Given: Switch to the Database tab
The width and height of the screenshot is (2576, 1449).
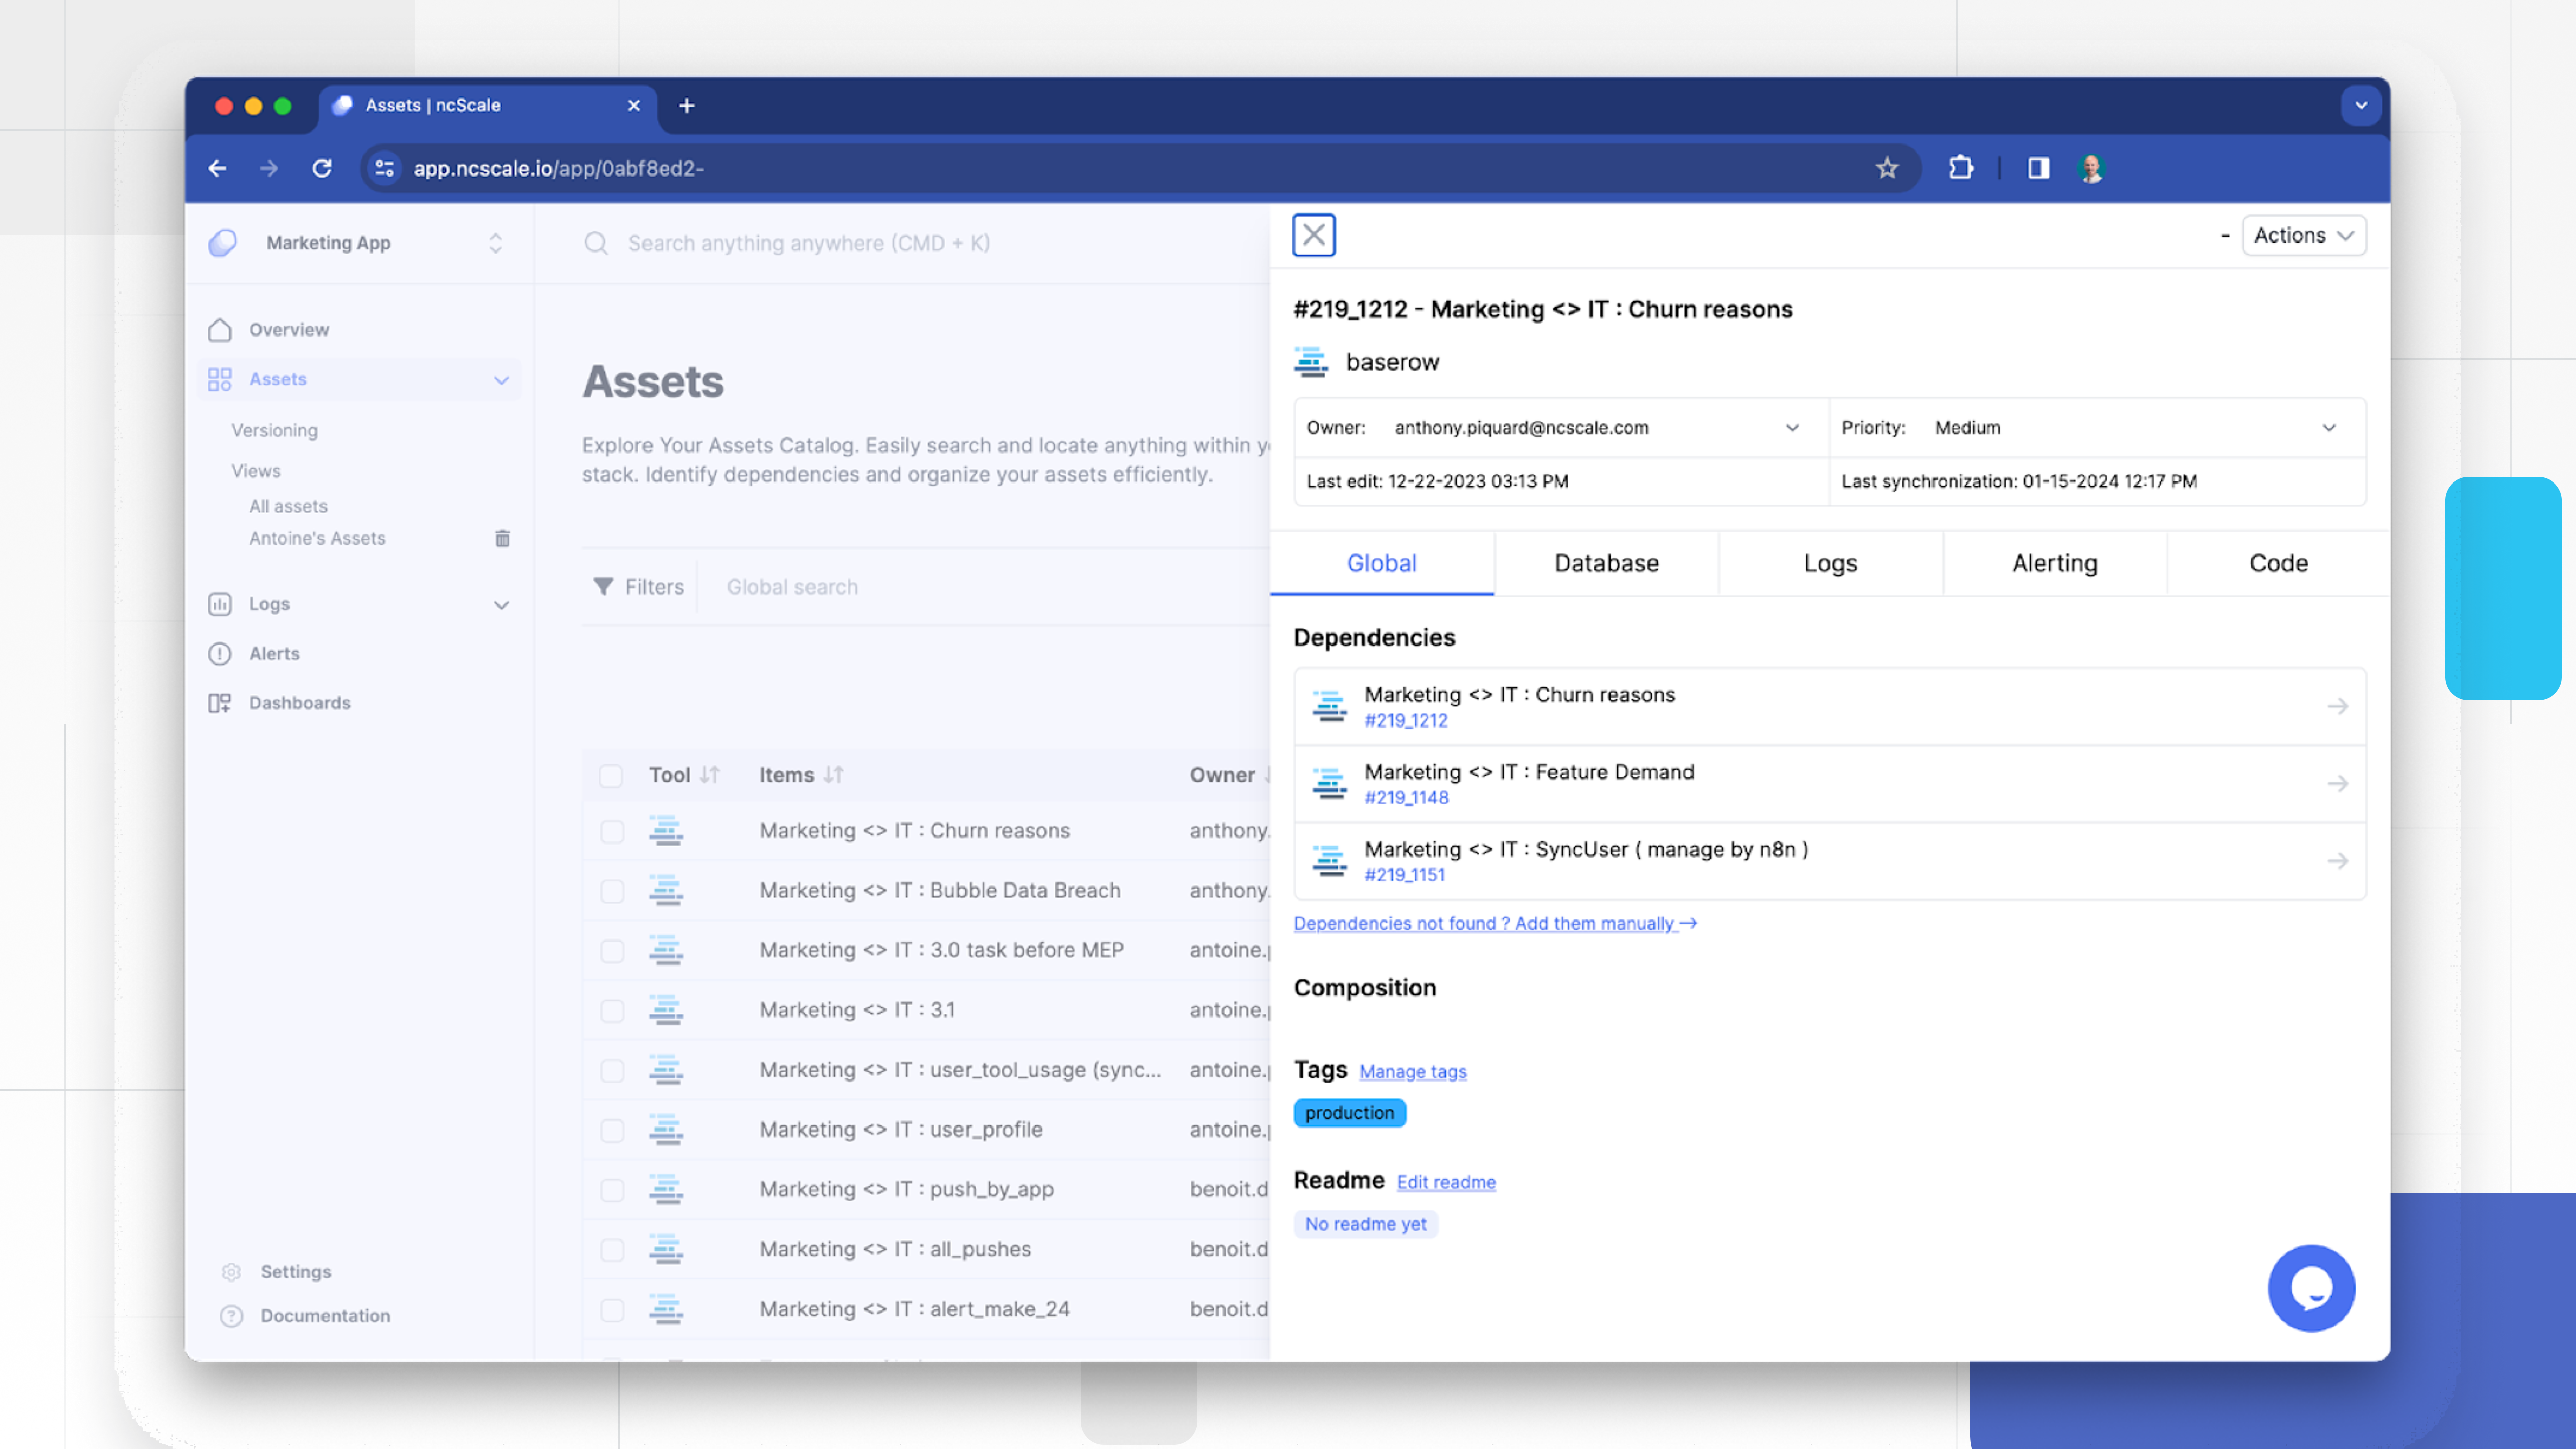Looking at the screenshot, I should click(x=1606, y=563).
